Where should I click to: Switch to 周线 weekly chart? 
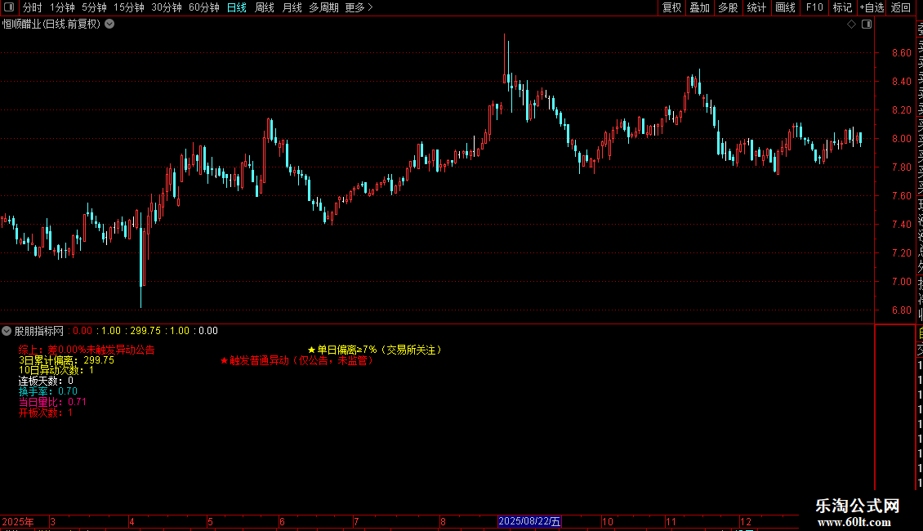pyautogui.click(x=265, y=7)
